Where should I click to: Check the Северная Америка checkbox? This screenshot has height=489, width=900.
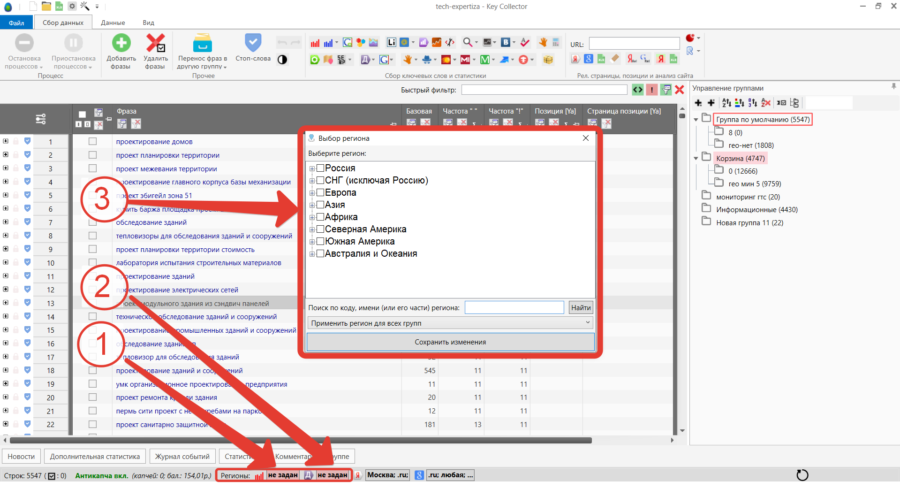[320, 229]
